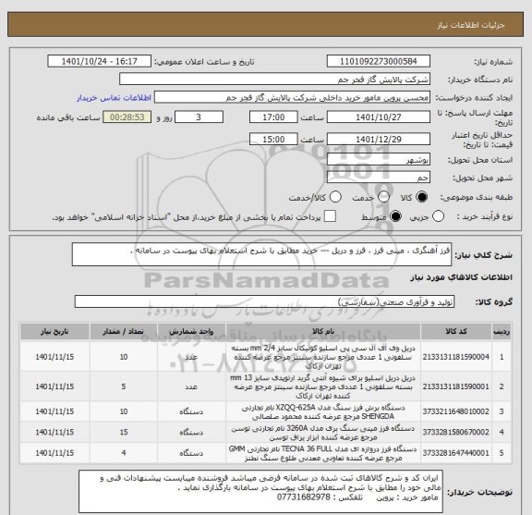
Task: Click the جزئیات اطلاعات نیاز page header
Action: click(471, 26)
